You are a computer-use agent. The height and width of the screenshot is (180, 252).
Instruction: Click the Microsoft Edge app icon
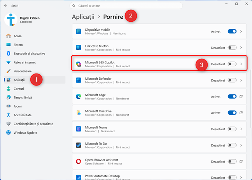(79, 96)
